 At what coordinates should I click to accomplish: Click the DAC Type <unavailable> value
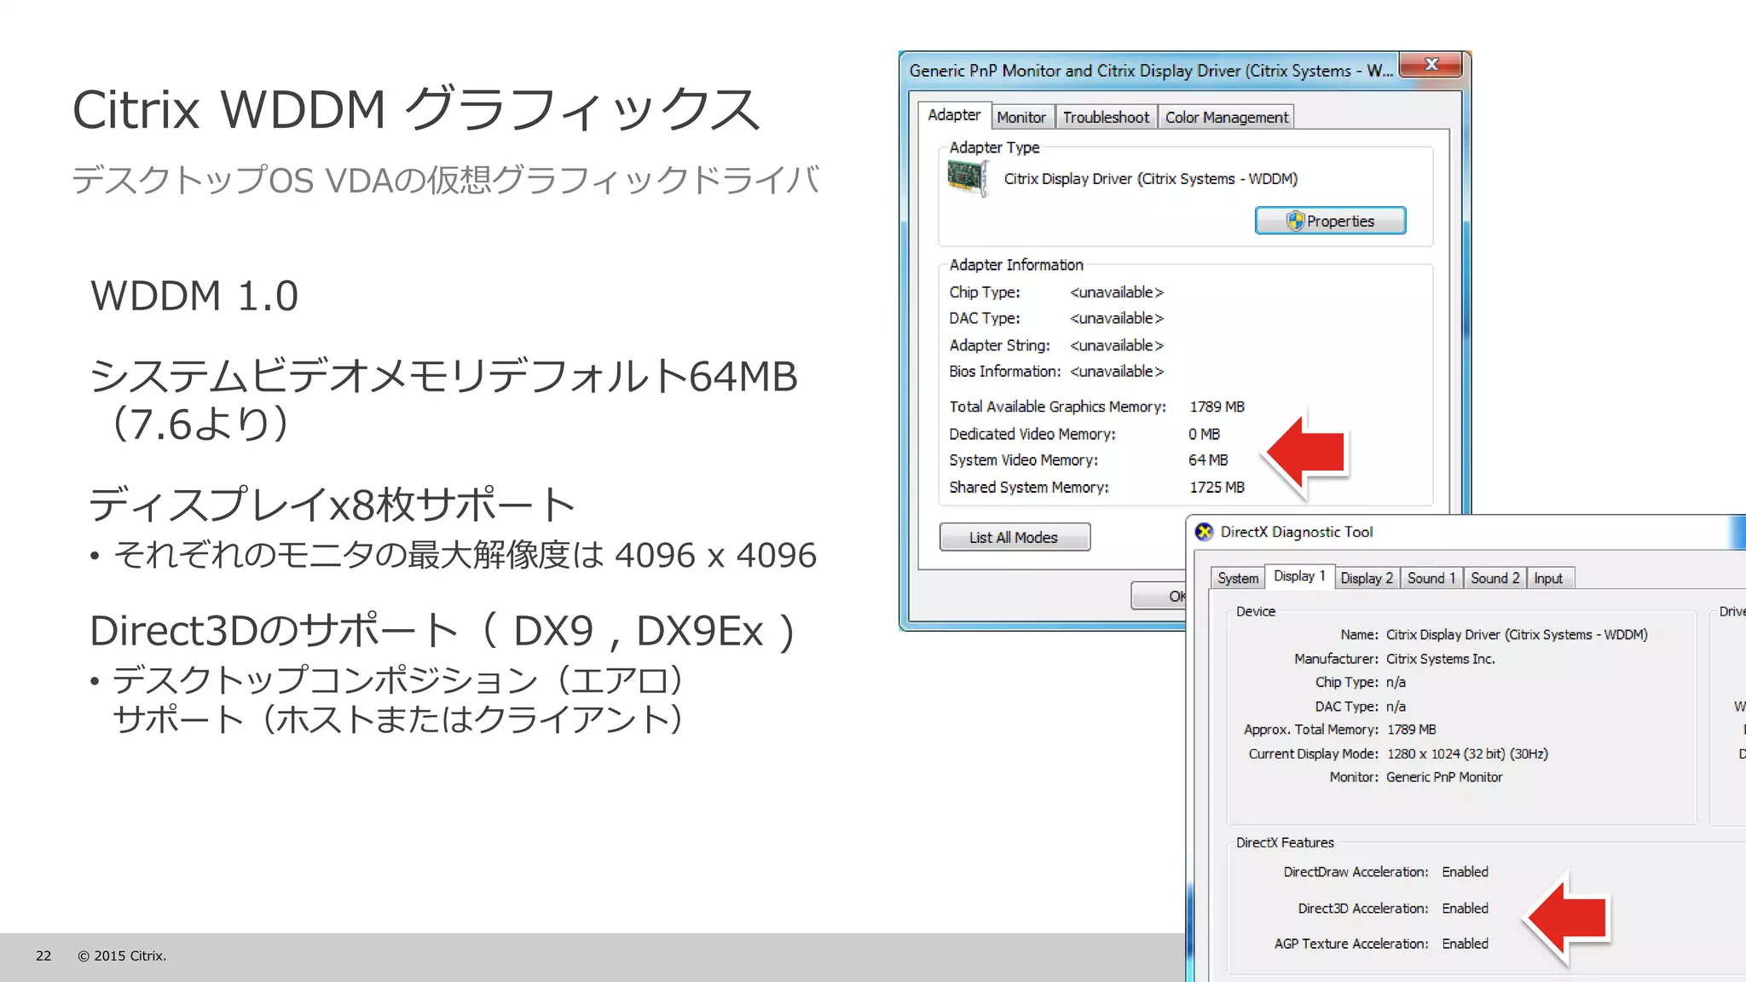pyautogui.click(x=1116, y=318)
